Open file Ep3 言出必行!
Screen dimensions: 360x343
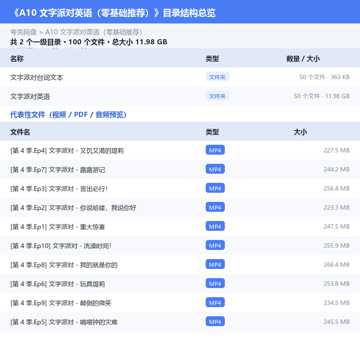click(x=59, y=189)
